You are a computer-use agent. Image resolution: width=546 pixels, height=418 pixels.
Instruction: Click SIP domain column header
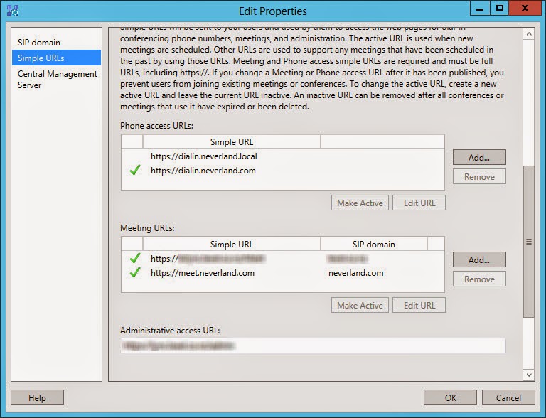pos(373,245)
